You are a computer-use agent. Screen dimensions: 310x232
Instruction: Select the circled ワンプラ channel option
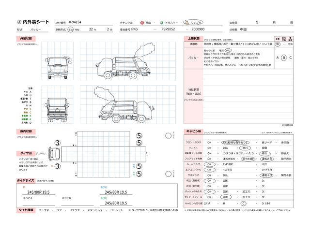click(194, 23)
